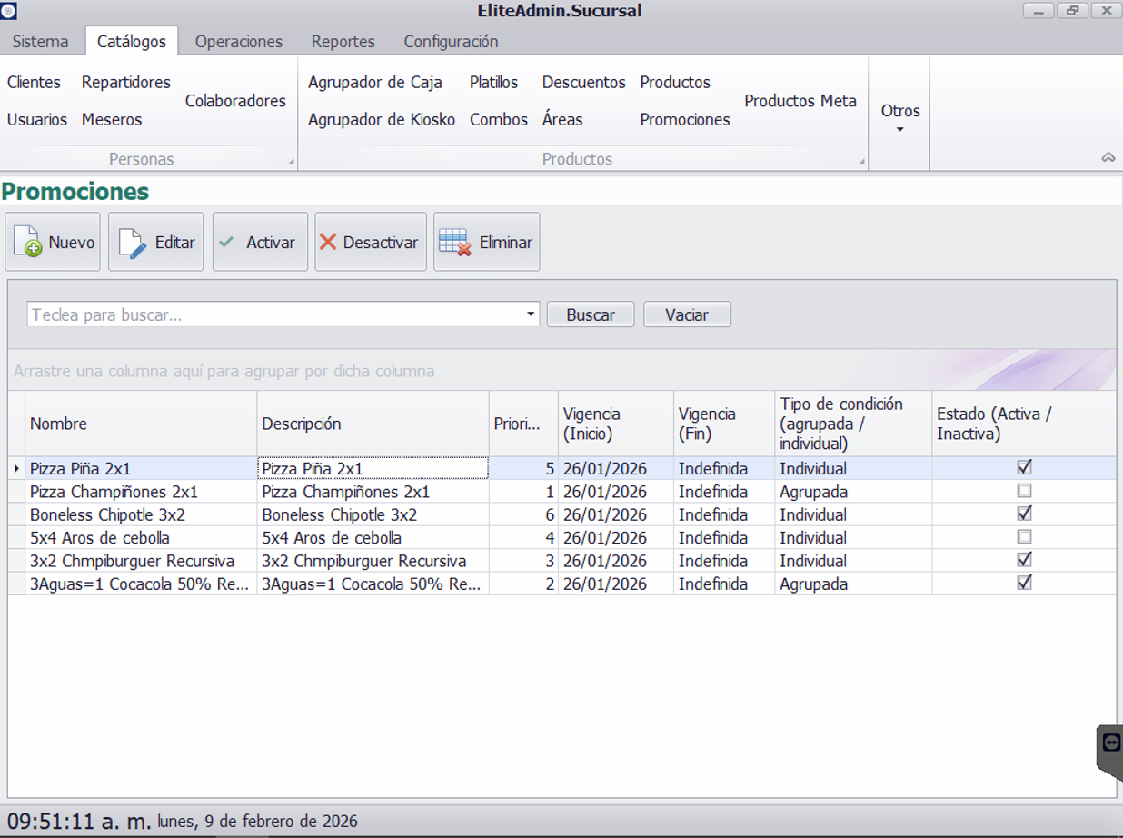This screenshot has height=838, width=1123.
Task: Collapse the ribbon with the chevron icon
Action: (1108, 158)
